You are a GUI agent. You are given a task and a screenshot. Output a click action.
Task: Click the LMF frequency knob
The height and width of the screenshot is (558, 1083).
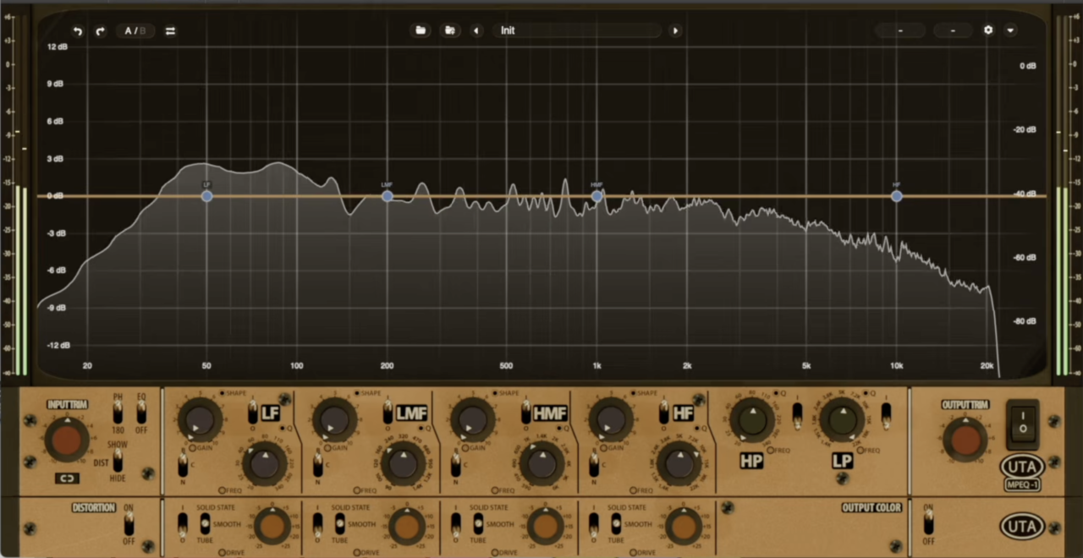[403, 463]
